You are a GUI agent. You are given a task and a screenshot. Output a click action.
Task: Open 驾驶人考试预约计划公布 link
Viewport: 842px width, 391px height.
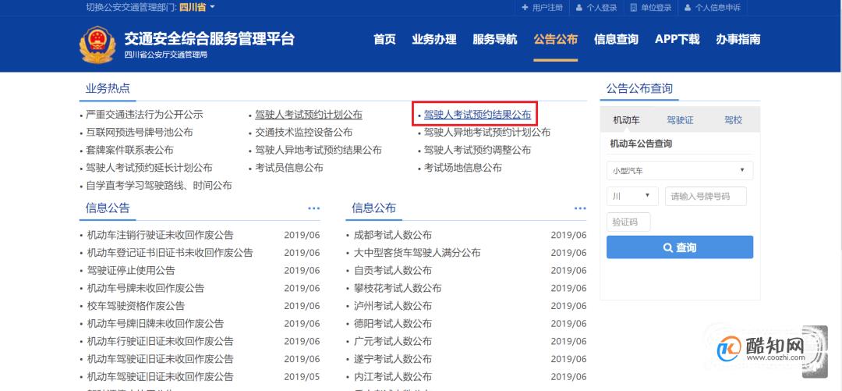tap(308, 115)
